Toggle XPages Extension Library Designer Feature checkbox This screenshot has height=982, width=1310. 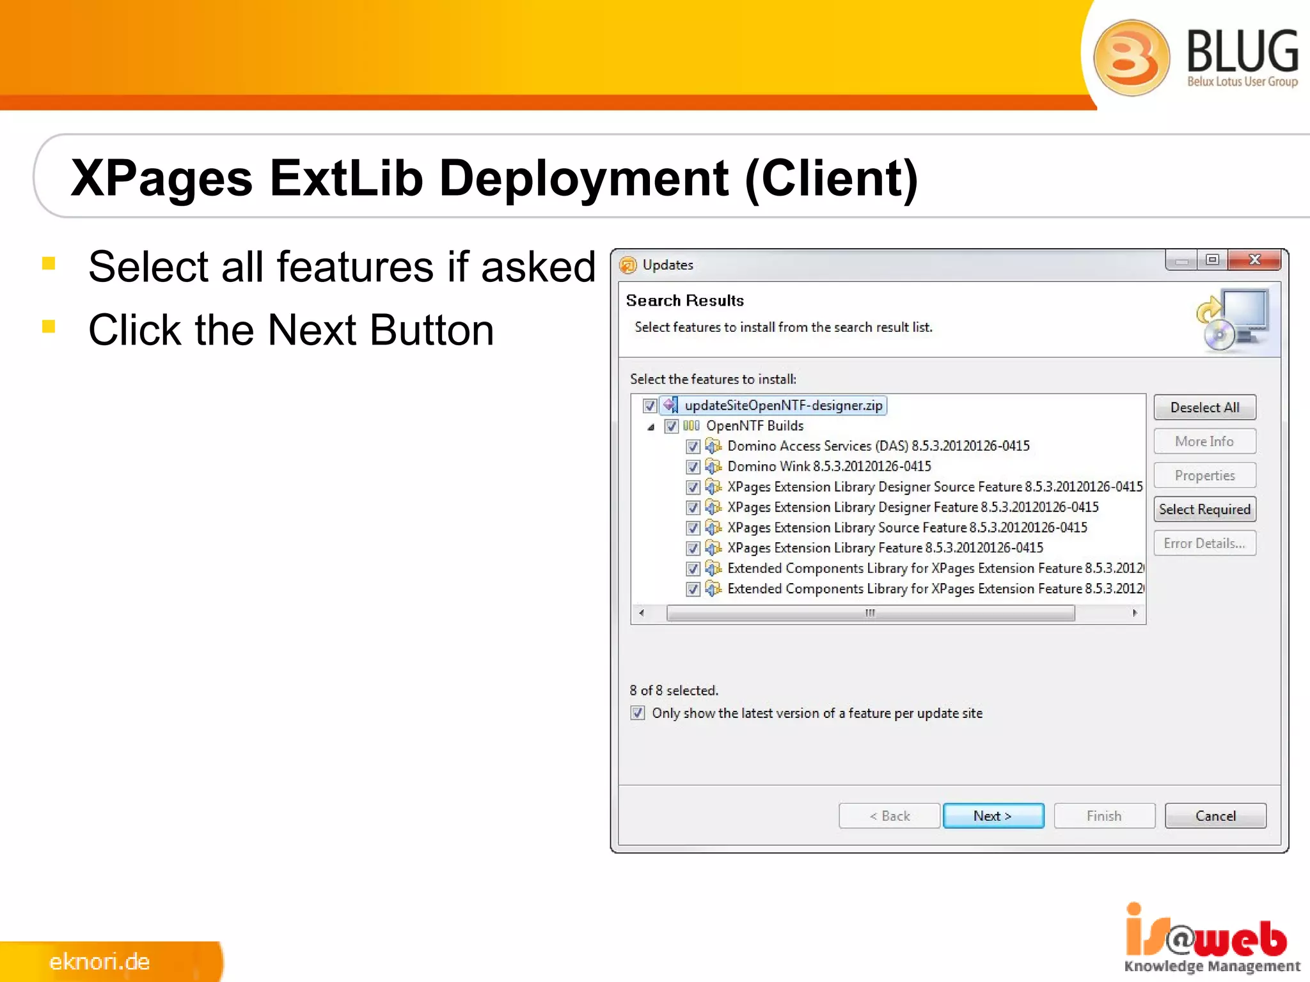pyautogui.click(x=693, y=508)
